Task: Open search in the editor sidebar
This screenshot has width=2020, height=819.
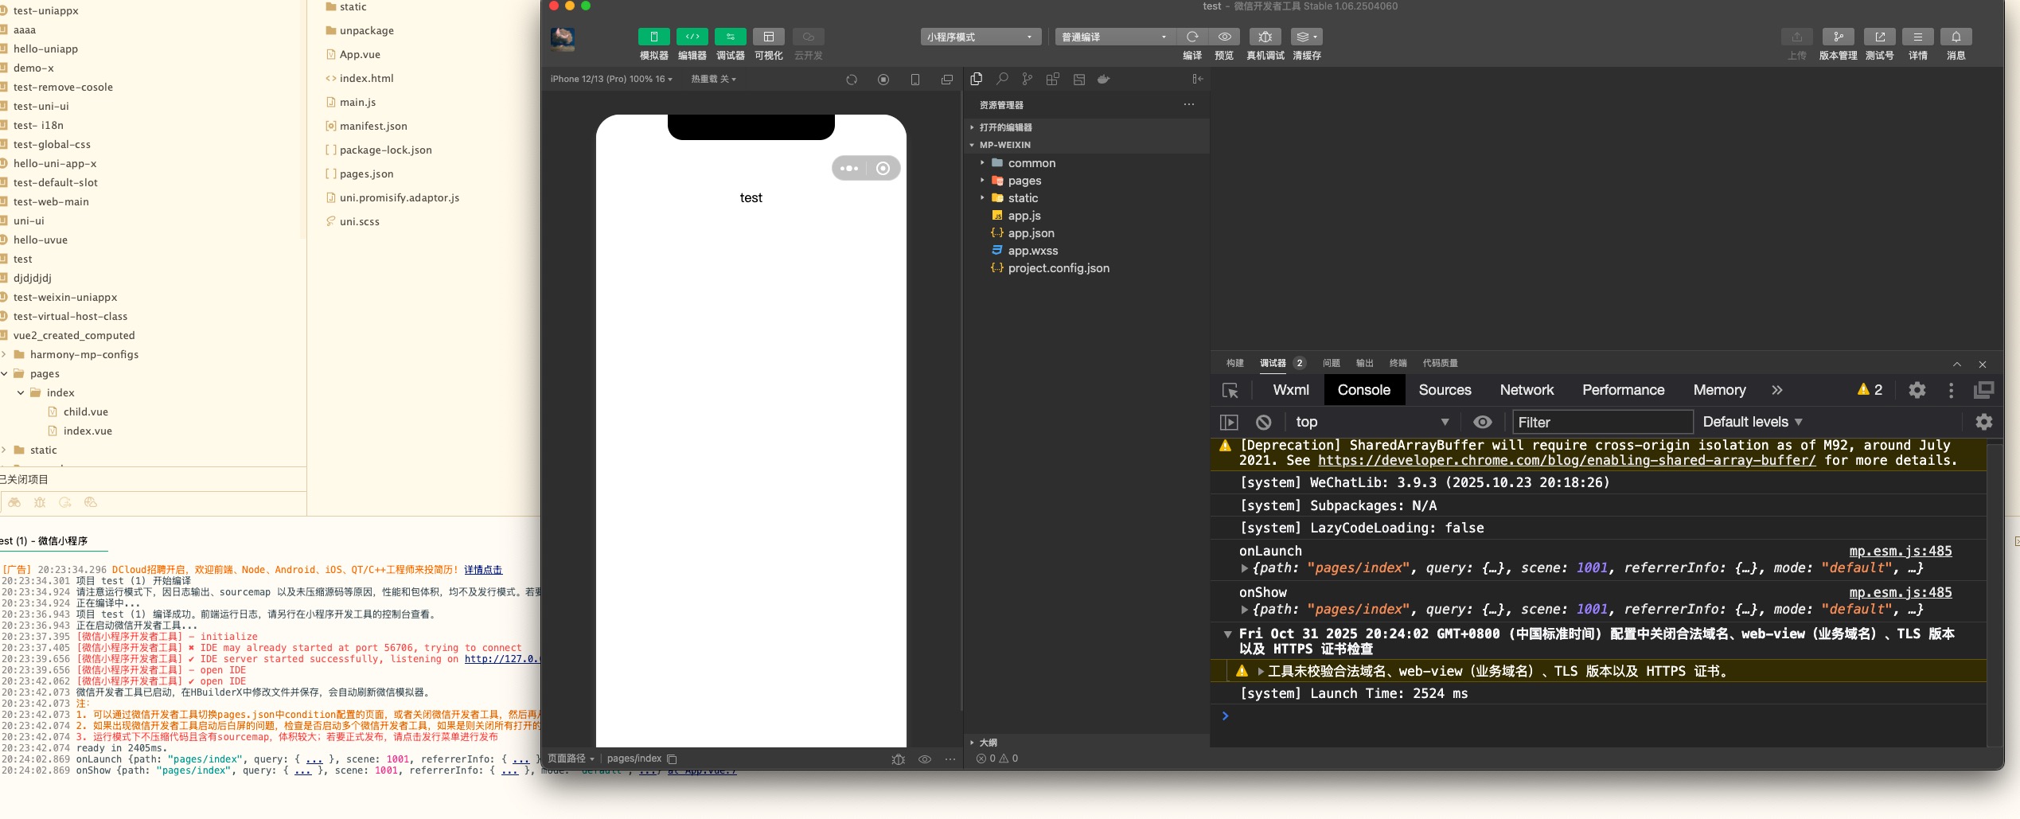Action: pyautogui.click(x=1002, y=79)
